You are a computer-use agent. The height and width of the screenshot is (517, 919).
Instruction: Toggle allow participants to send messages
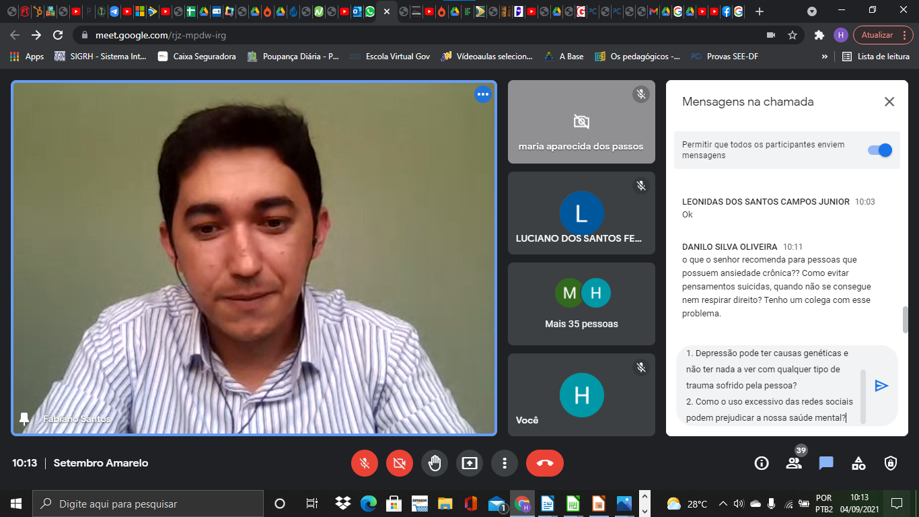(x=880, y=150)
